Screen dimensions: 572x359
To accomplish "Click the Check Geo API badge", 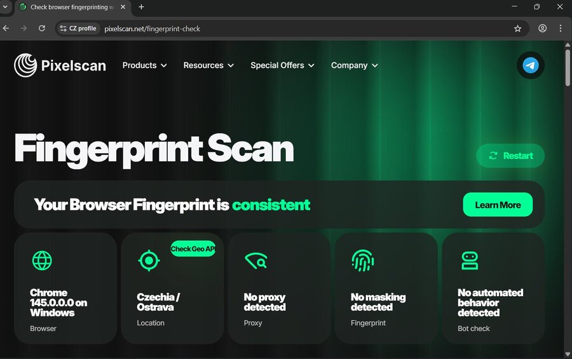I will pos(193,249).
